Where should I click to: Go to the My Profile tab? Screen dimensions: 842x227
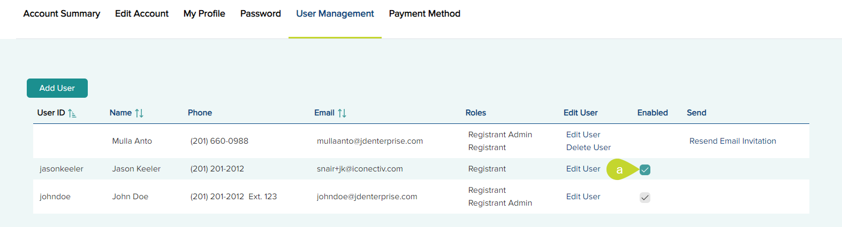[x=204, y=14]
